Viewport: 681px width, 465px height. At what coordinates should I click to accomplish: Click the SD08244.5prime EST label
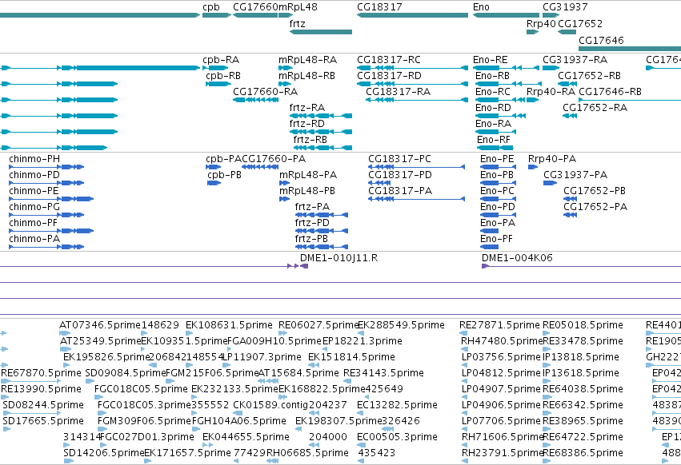coord(43,405)
